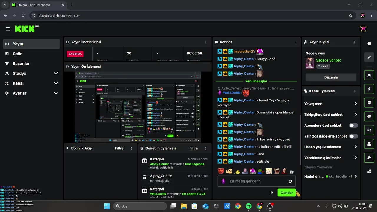Toggle Yalnızca ifadelerle sohbet switch
Image resolution: width=377 pixels, height=212 pixels.
click(353, 136)
